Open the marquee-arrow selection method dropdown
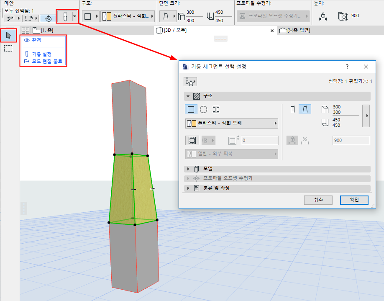The width and height of the screenshot is (384, 301). pos(31,18)
